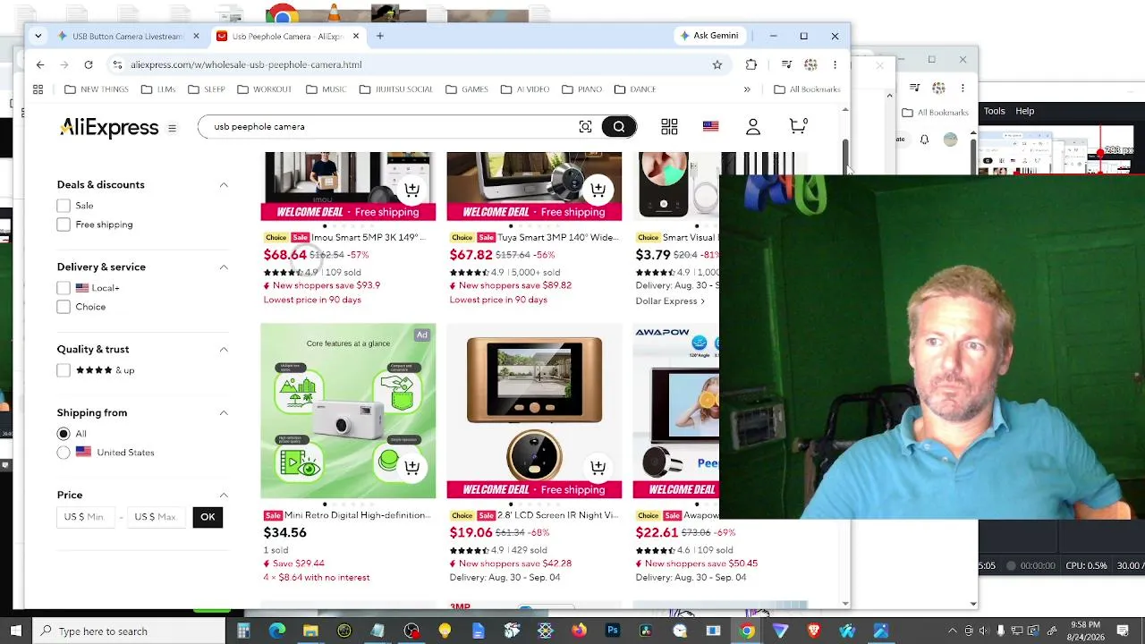Viewport: 1145px width, 644px height.
Task: Open Chrome three-dot menu in front window
Action: (x=835, y=64)
